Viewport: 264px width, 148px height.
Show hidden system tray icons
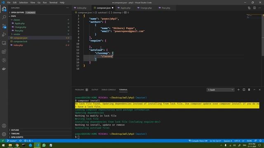[x=221, y=145]
